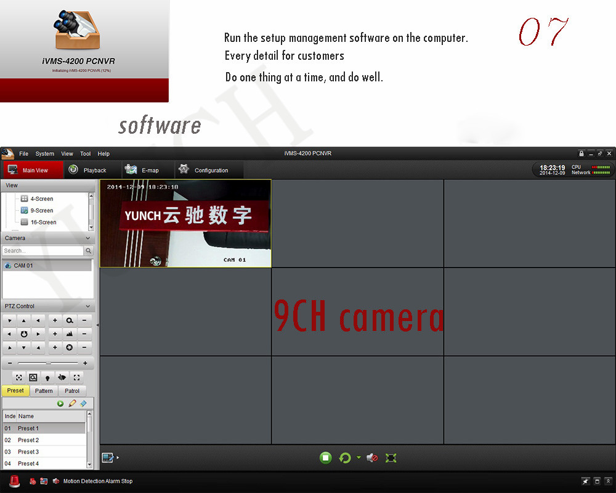Select 16-Screen layout in View tree

(43, 222)
